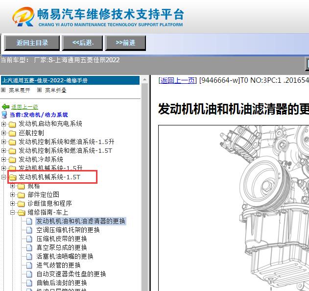Go forward with the >>前进 button
Screen dimensions: 309x291
(x=125, y=43)
